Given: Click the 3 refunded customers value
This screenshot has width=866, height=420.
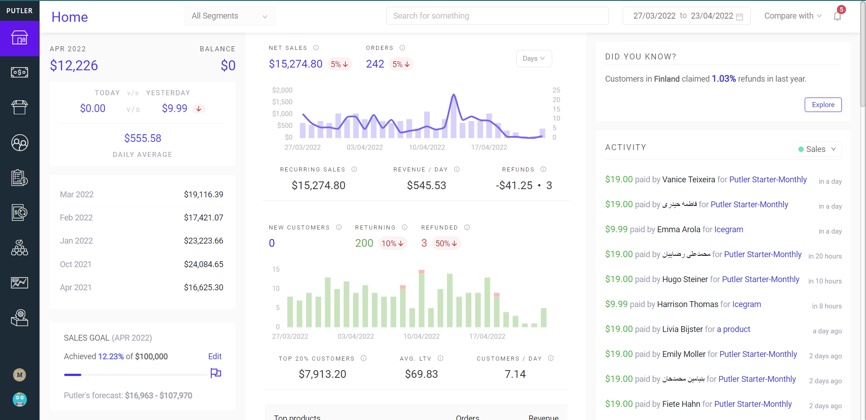Looking at the screenshot, I should 424,243.
